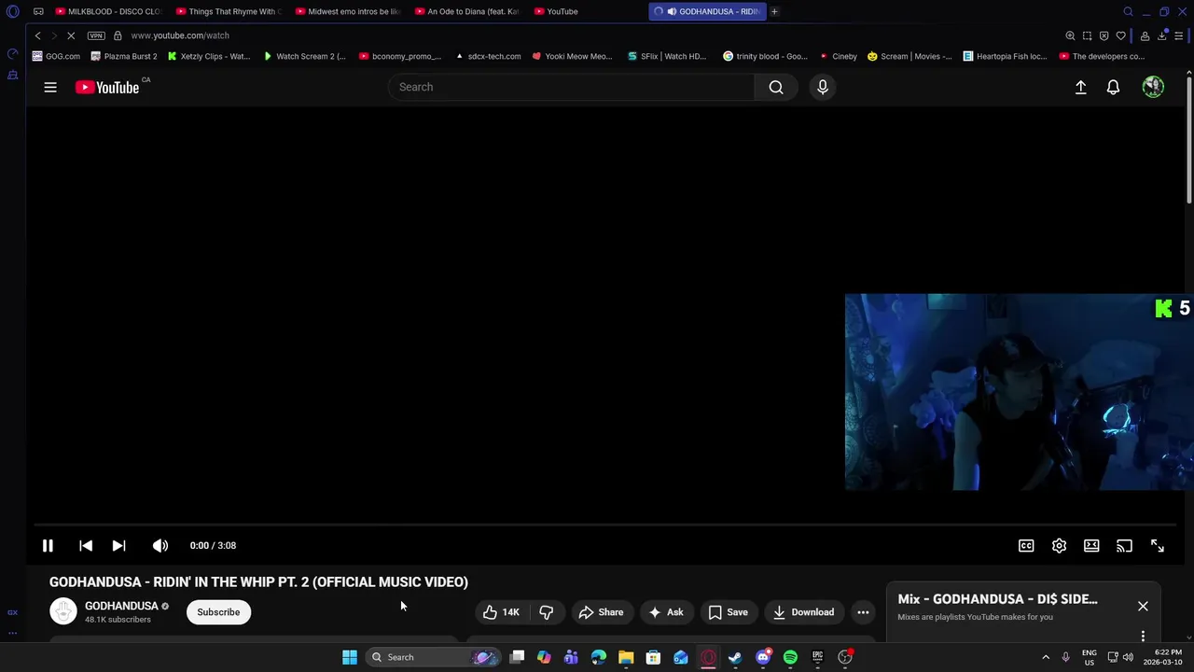Download the video
This screenshot has width=1194, height=672.
[x=804, y=612]
